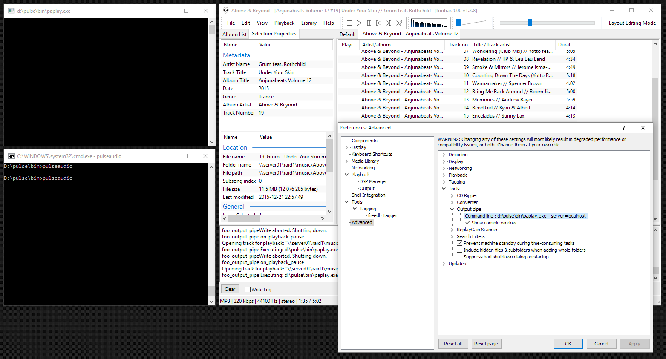Enable the Write Log checkbox

click(248, 290)
